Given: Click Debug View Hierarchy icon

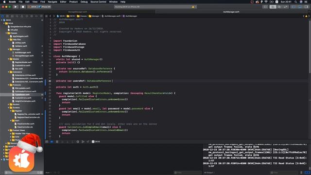Looking at the screenshot, I should [78, 141].
